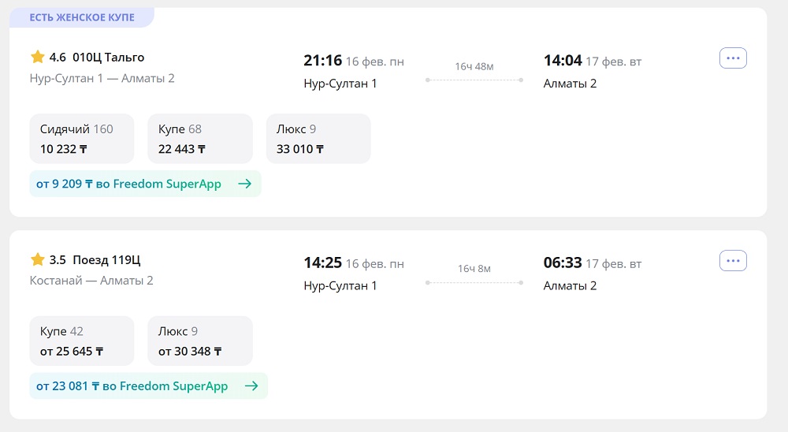This screenshot has width=788, height=432.
Task: Open the three-dot menu for Тальго train
Action: coord(733,58)
